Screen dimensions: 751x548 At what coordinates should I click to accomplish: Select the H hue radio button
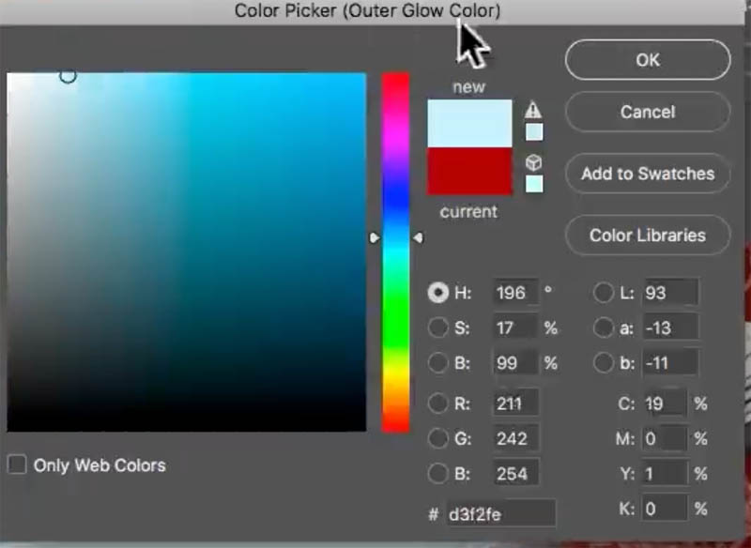click(x=437, y=293)
